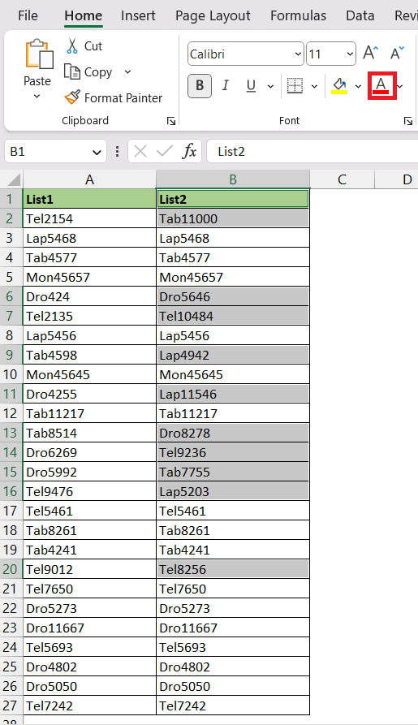Activate the Format Painter brush

click(x=72, y=97)
